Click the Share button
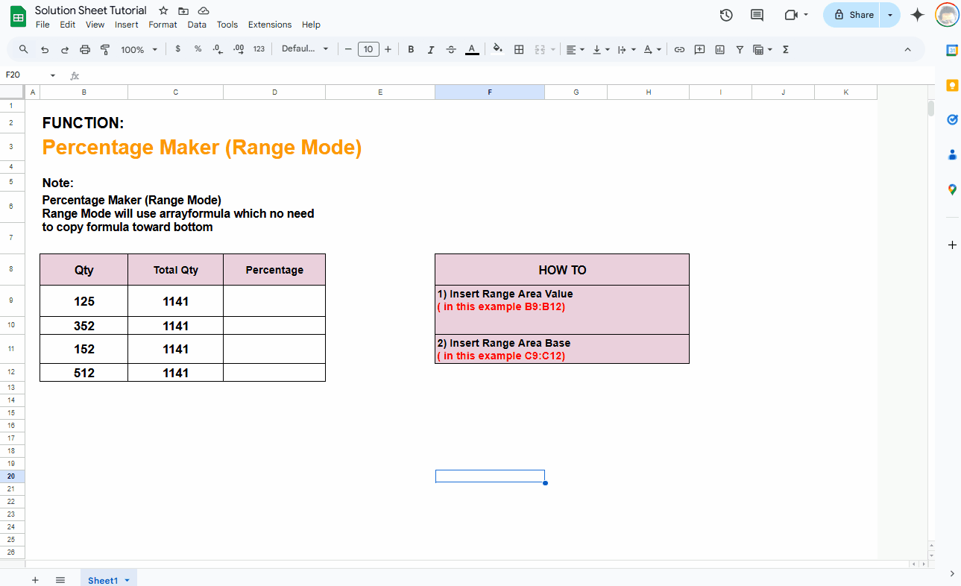Image resolution: width=961 pixels, height=586 pixels. click(853, 15)
